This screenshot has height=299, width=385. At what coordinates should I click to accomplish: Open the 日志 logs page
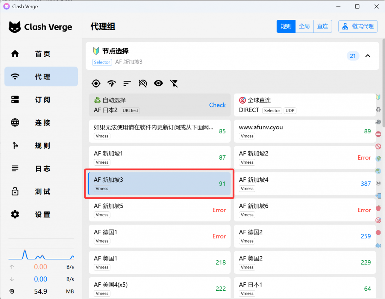click(41, 169)
